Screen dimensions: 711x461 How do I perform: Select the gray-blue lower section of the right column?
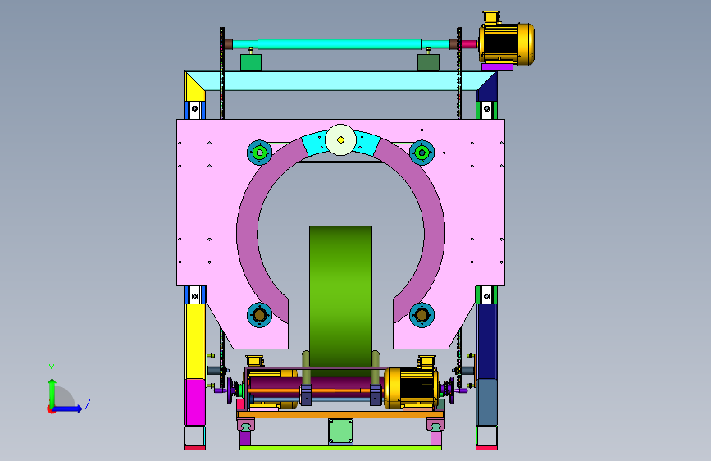[x=486, y=402]
